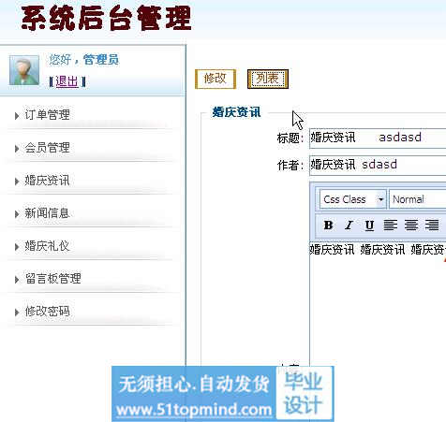Click the administrator avatar image
The image size is (446, 422).
click(24, 70)
